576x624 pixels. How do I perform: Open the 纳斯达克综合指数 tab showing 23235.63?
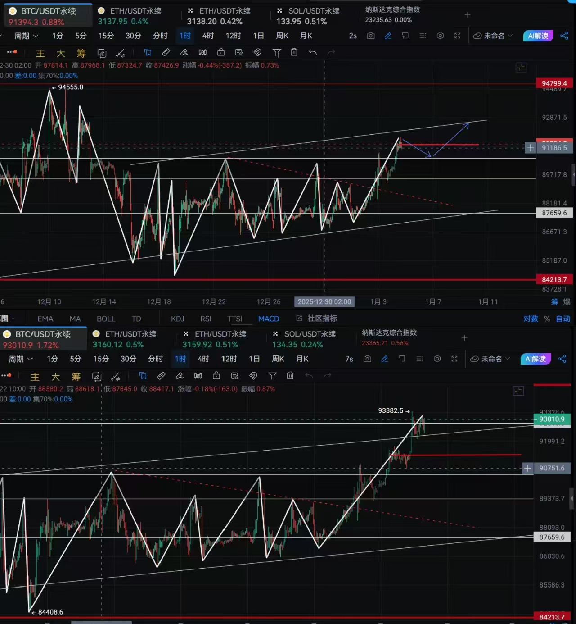pos(392,14)
